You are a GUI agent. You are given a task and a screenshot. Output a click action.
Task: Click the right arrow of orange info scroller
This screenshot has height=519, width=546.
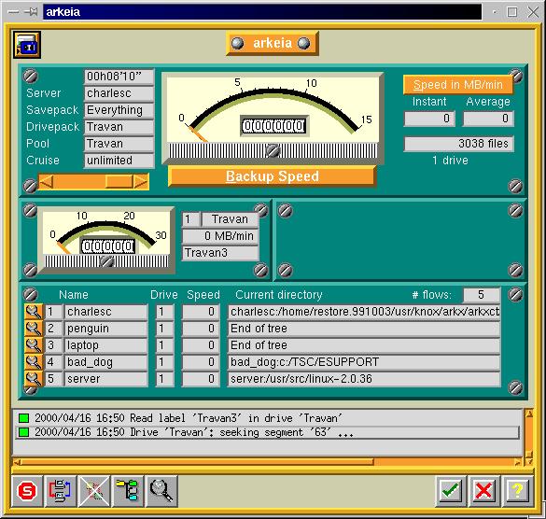(x=141, y=182)
